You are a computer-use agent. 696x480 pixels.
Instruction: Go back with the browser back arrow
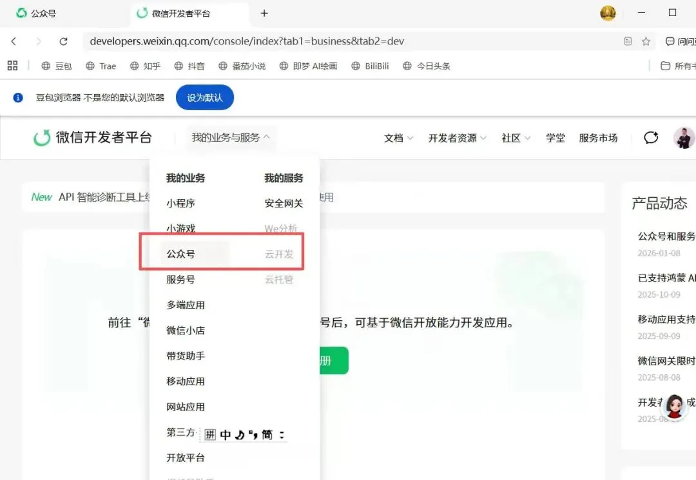(14, 41)
